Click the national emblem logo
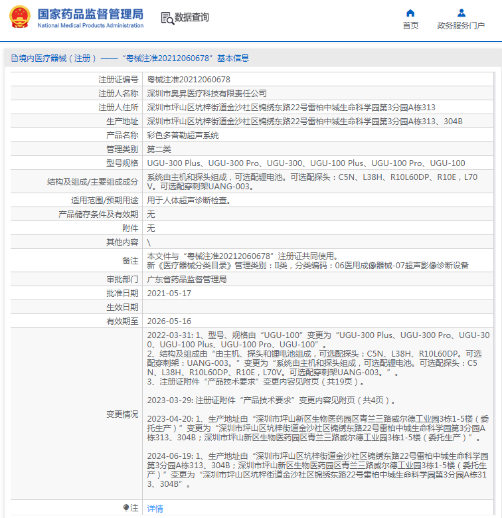The width and height of the screenshot is (502, 518). click(20, 17)
